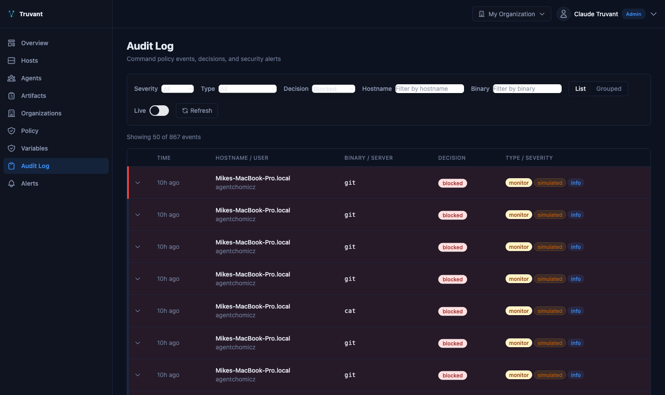Open the Audit Log sidebar entry
The image size is (665, 395).
(x=35, y=165)
